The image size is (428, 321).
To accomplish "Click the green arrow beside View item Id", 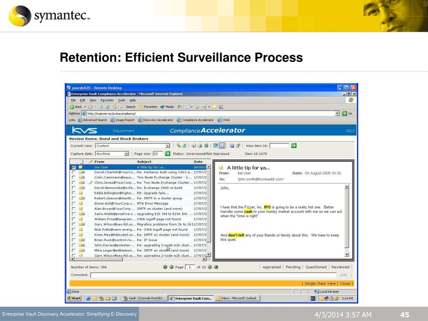I will pyautogui.click(x=294, y=146).
